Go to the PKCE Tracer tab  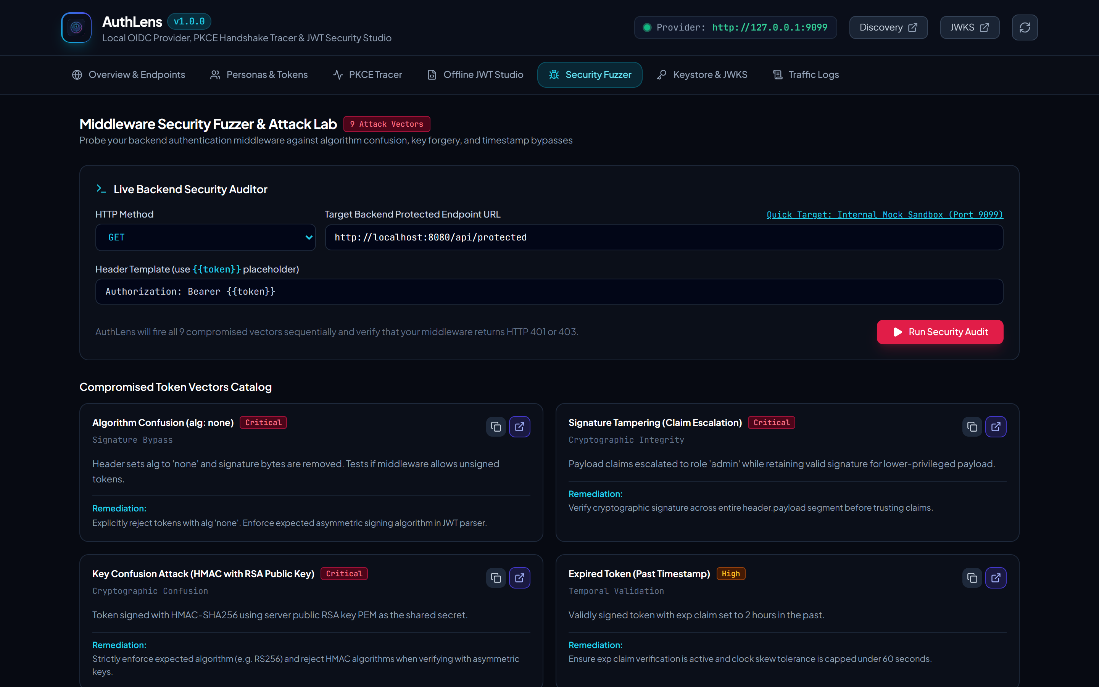coord(367,74)
